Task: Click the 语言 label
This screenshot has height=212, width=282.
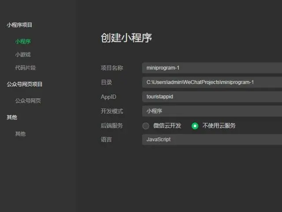Action: coord(106,139)
